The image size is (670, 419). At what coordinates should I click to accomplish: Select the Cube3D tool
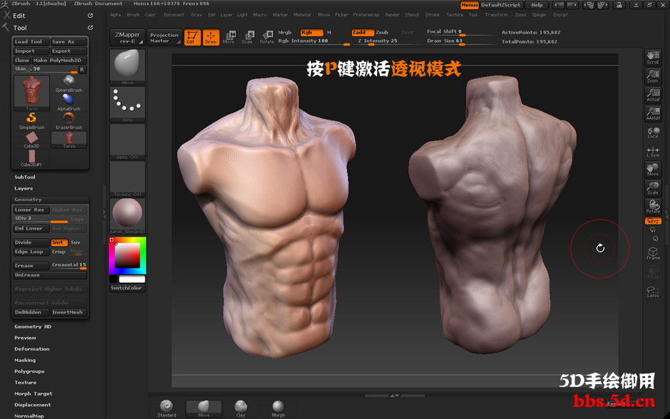coord(31,140)
